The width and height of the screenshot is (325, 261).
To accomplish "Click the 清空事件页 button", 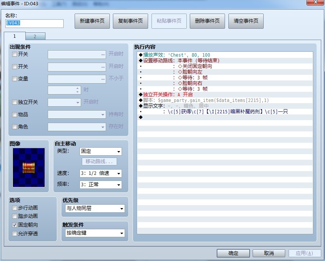I will (245, 21).
